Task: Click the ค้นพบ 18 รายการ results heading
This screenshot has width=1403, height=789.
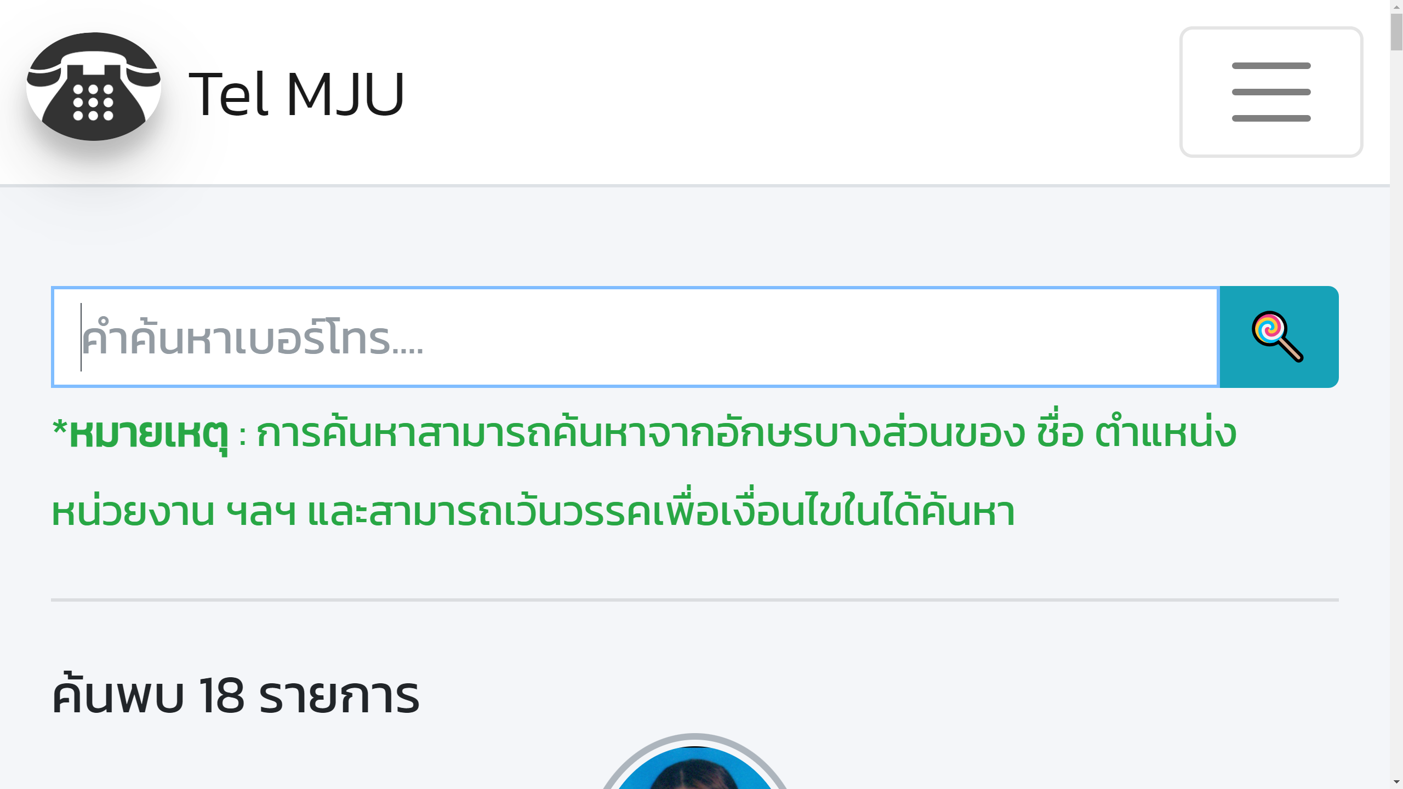Action: 236,696
